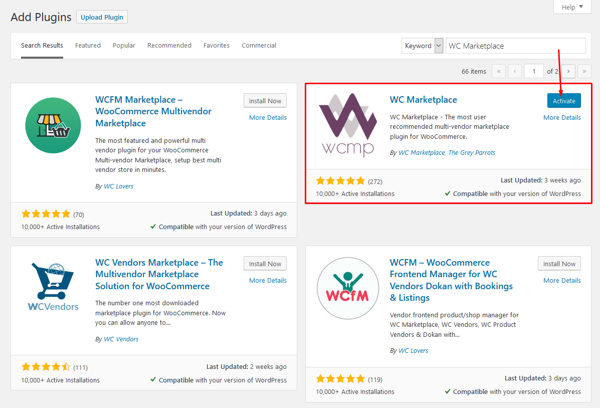Go to previous page of results
Screen dimensions: 600x408
515,71
